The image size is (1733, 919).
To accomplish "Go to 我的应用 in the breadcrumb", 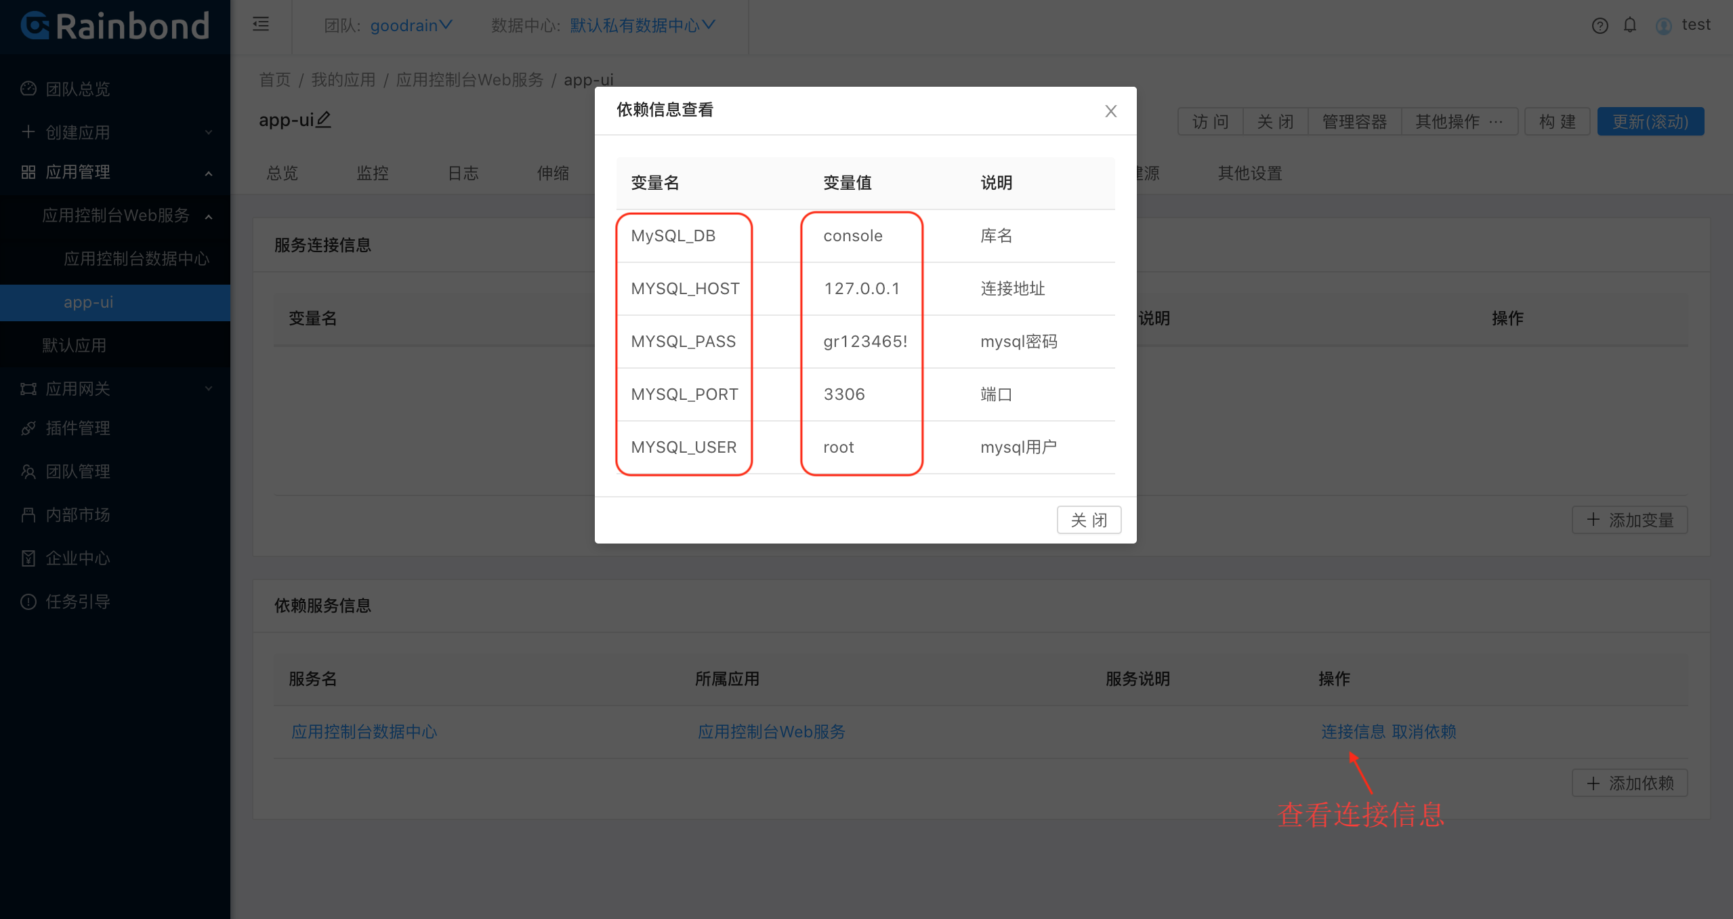I will tap(343, 80).
